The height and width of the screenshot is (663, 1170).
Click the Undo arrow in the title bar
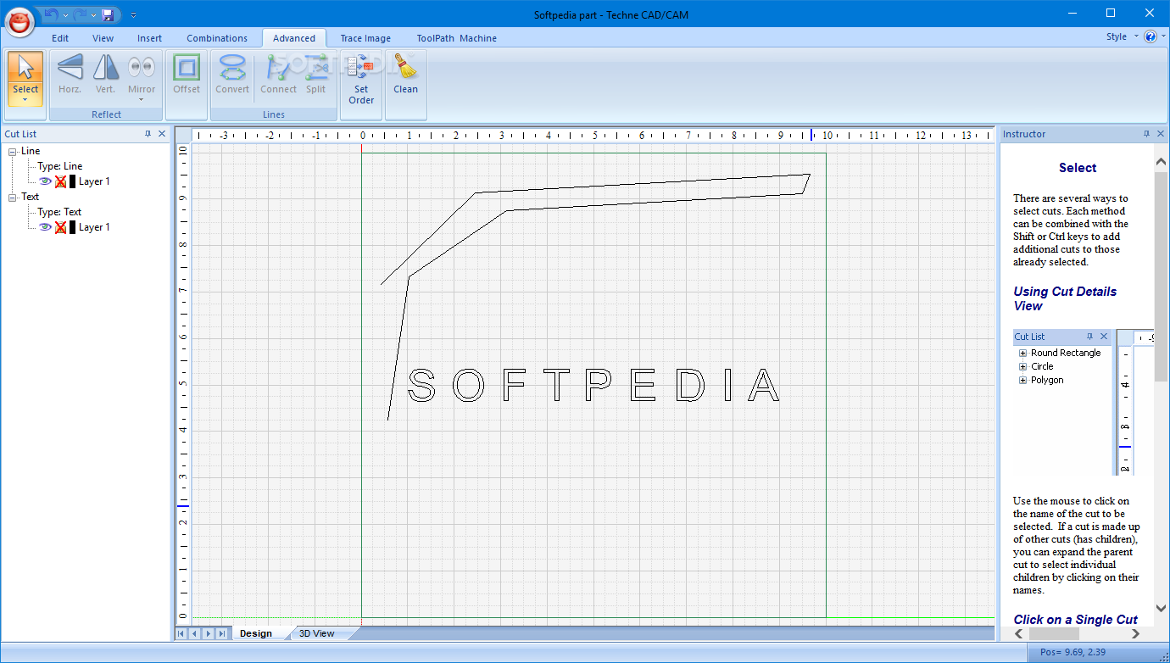pyautogui.click(x=53, y=14)
